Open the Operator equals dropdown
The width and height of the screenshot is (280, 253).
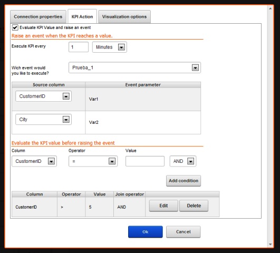[93, 161]
